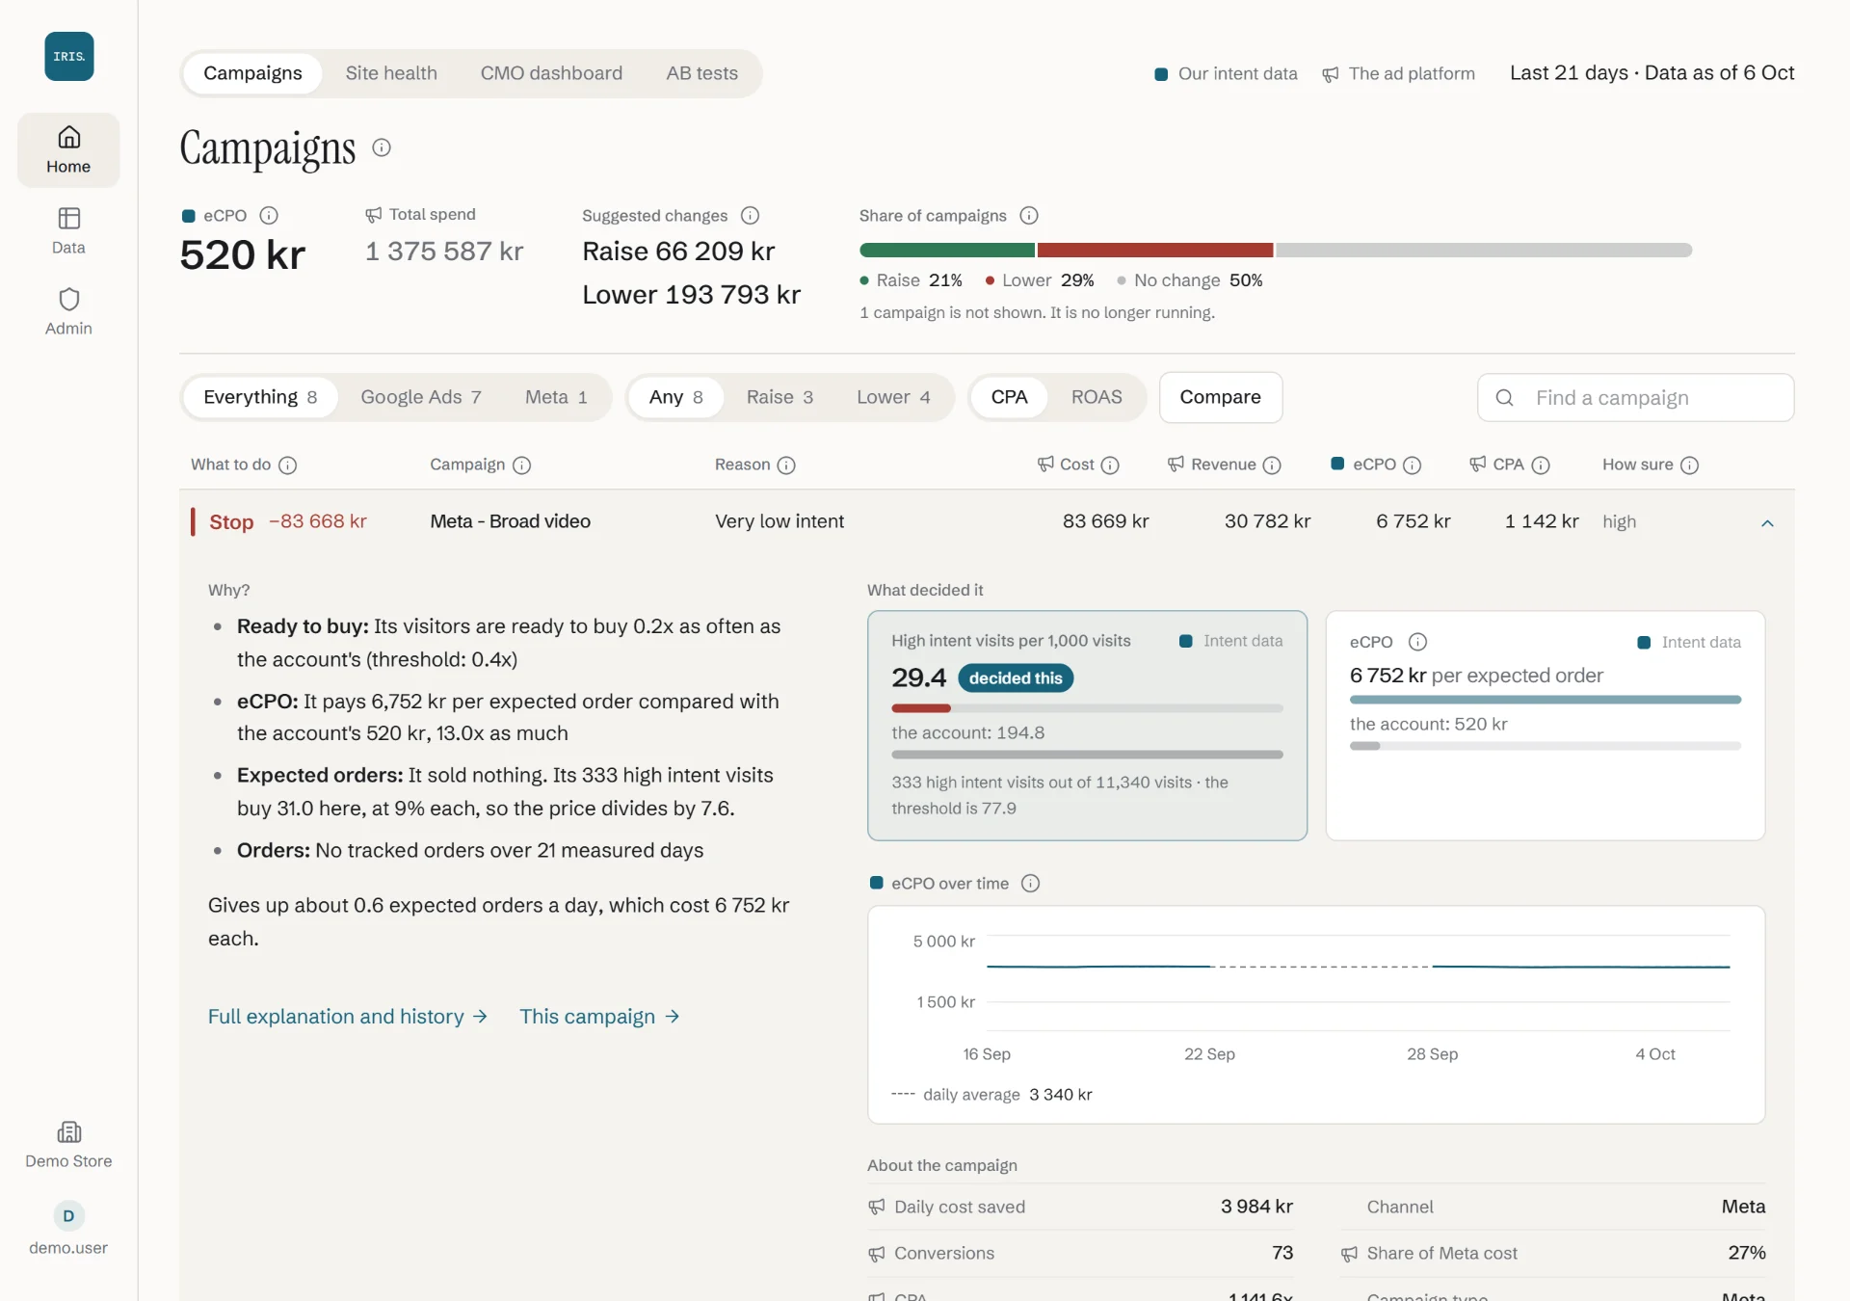Screen dimensions: 1850x1301
Task: Filter suggestions to Raise 3
Action: coord(780,397)
